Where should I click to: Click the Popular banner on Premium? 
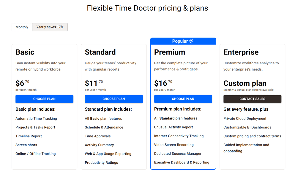click(183, 41)
